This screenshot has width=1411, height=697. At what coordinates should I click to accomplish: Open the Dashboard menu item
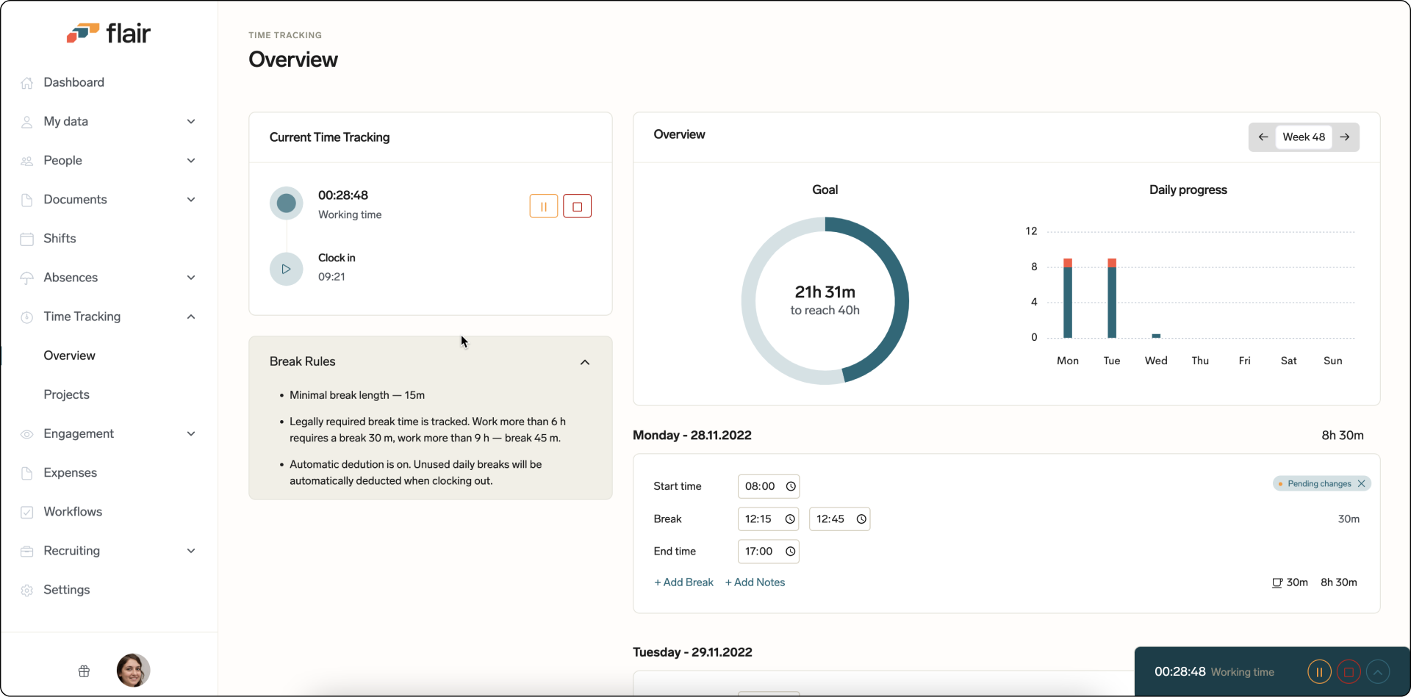click(73, 82)
